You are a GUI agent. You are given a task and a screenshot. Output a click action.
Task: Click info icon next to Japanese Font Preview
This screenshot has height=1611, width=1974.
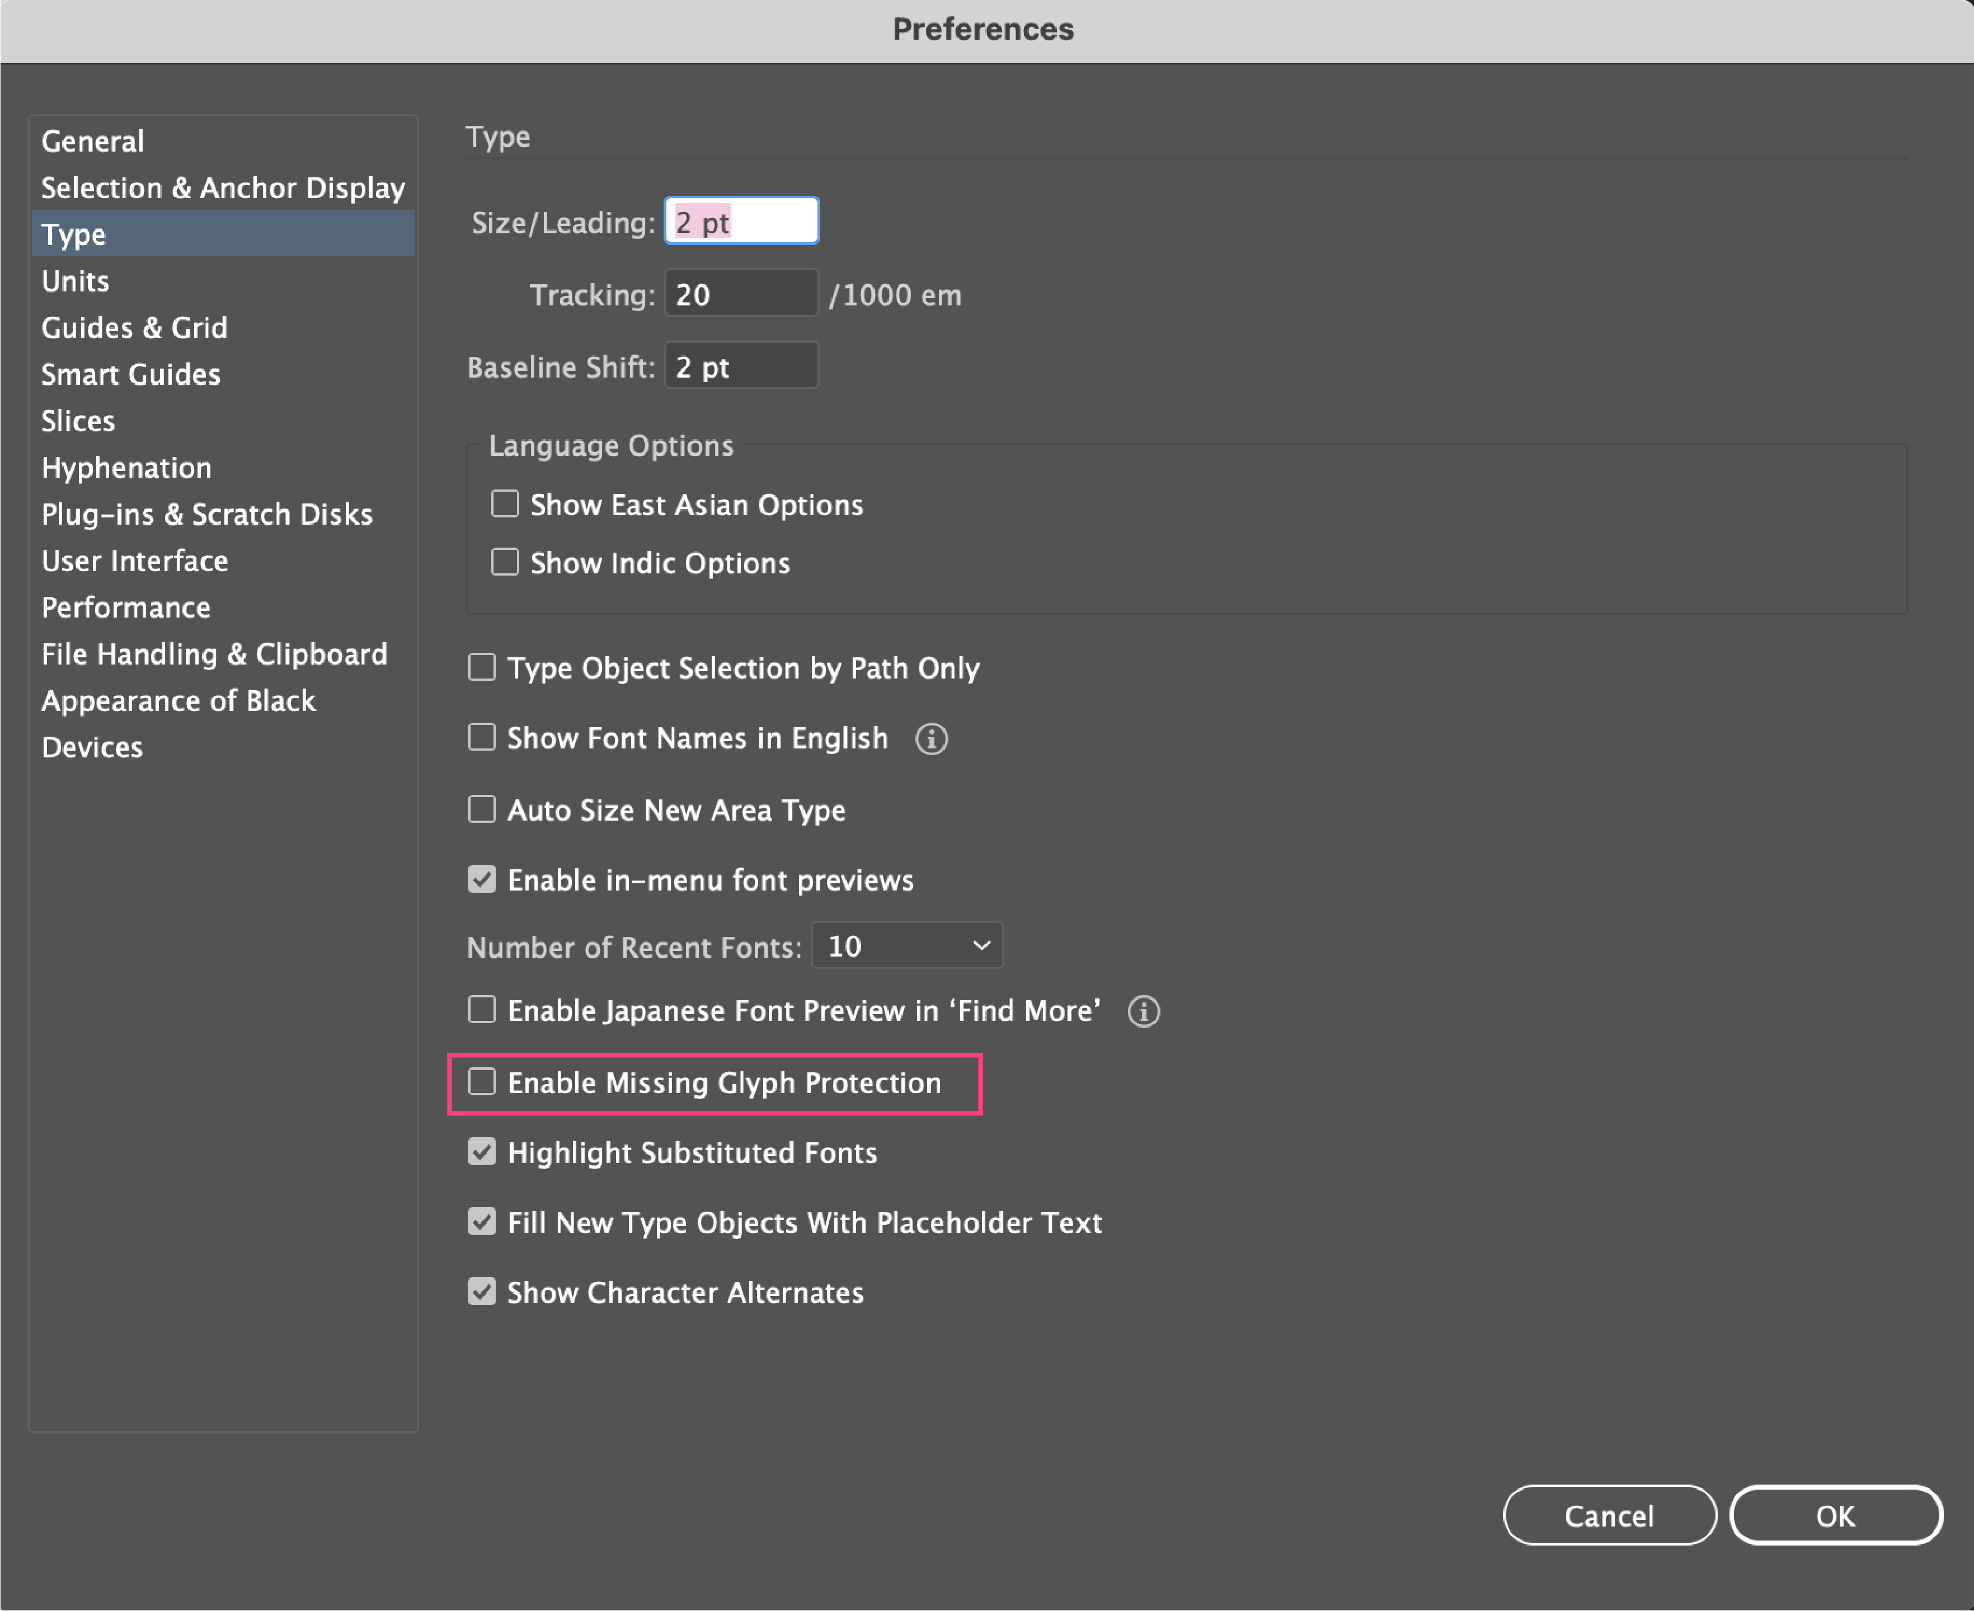click(1143, 1011)
